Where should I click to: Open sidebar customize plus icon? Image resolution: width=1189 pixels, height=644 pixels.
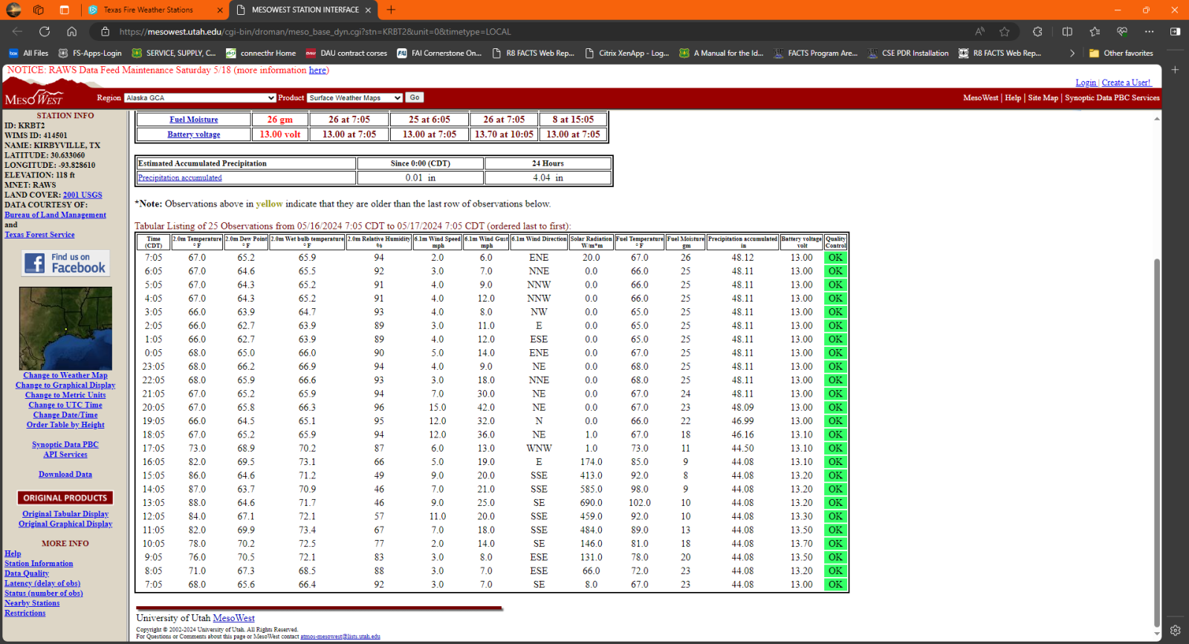[1175, 69]
